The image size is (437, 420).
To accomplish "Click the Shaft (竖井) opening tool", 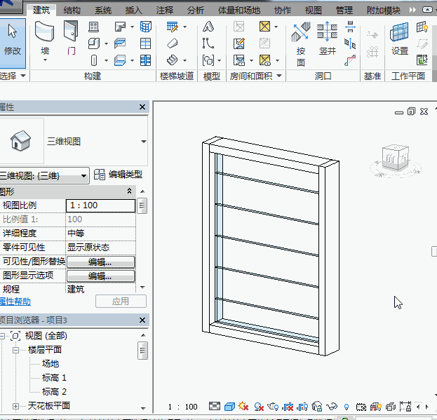I will click(x=328, y=41).
